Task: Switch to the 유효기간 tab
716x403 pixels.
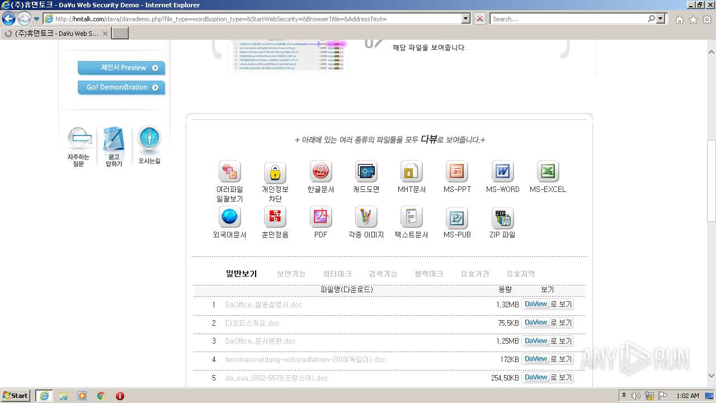Action: (x=475, y=274)
